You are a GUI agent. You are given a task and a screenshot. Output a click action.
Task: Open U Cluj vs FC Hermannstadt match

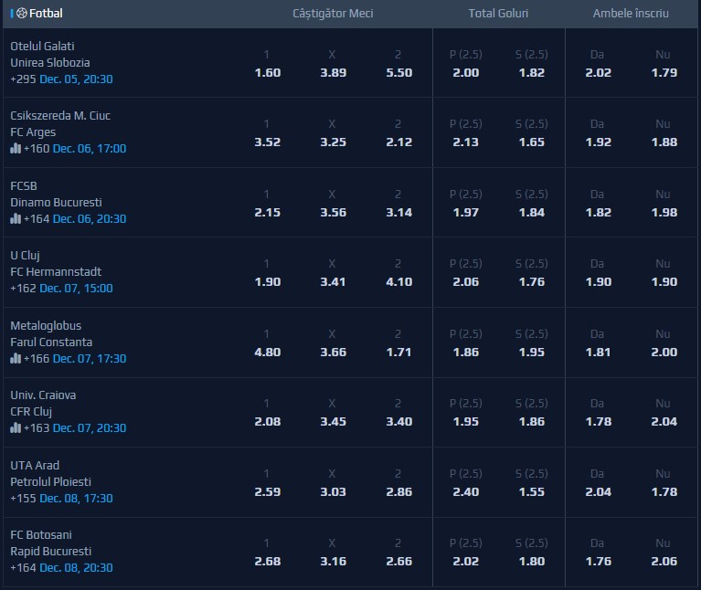(x=56, y=264)
